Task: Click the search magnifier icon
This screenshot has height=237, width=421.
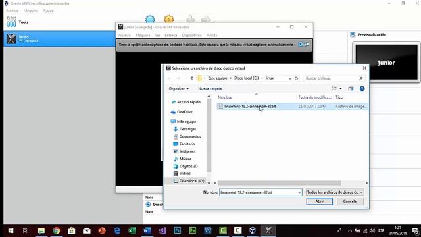Action: click(x=361, y=78)
